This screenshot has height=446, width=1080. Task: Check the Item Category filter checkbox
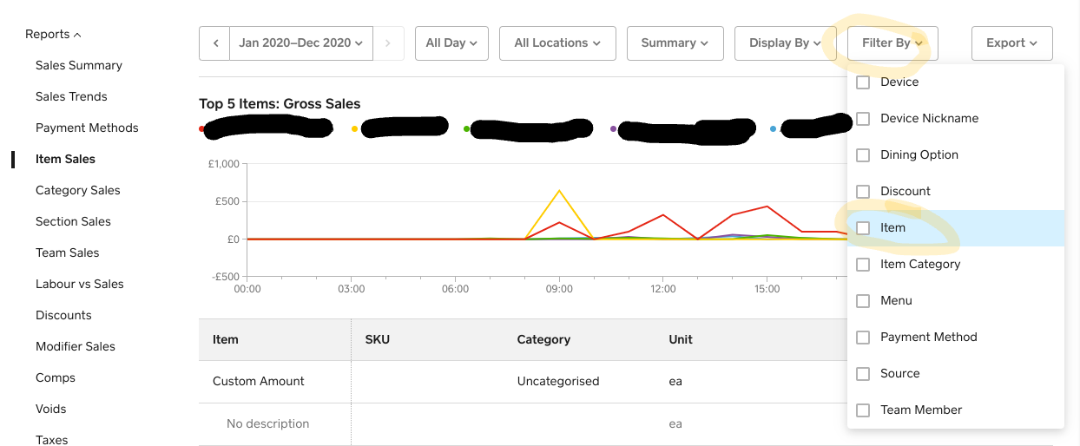click(x=863, y=265)
